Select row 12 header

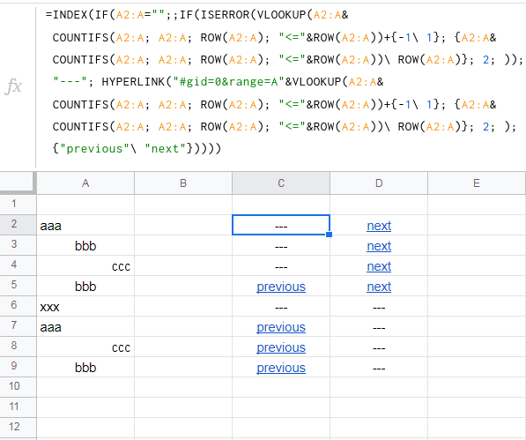click(18, 428)
